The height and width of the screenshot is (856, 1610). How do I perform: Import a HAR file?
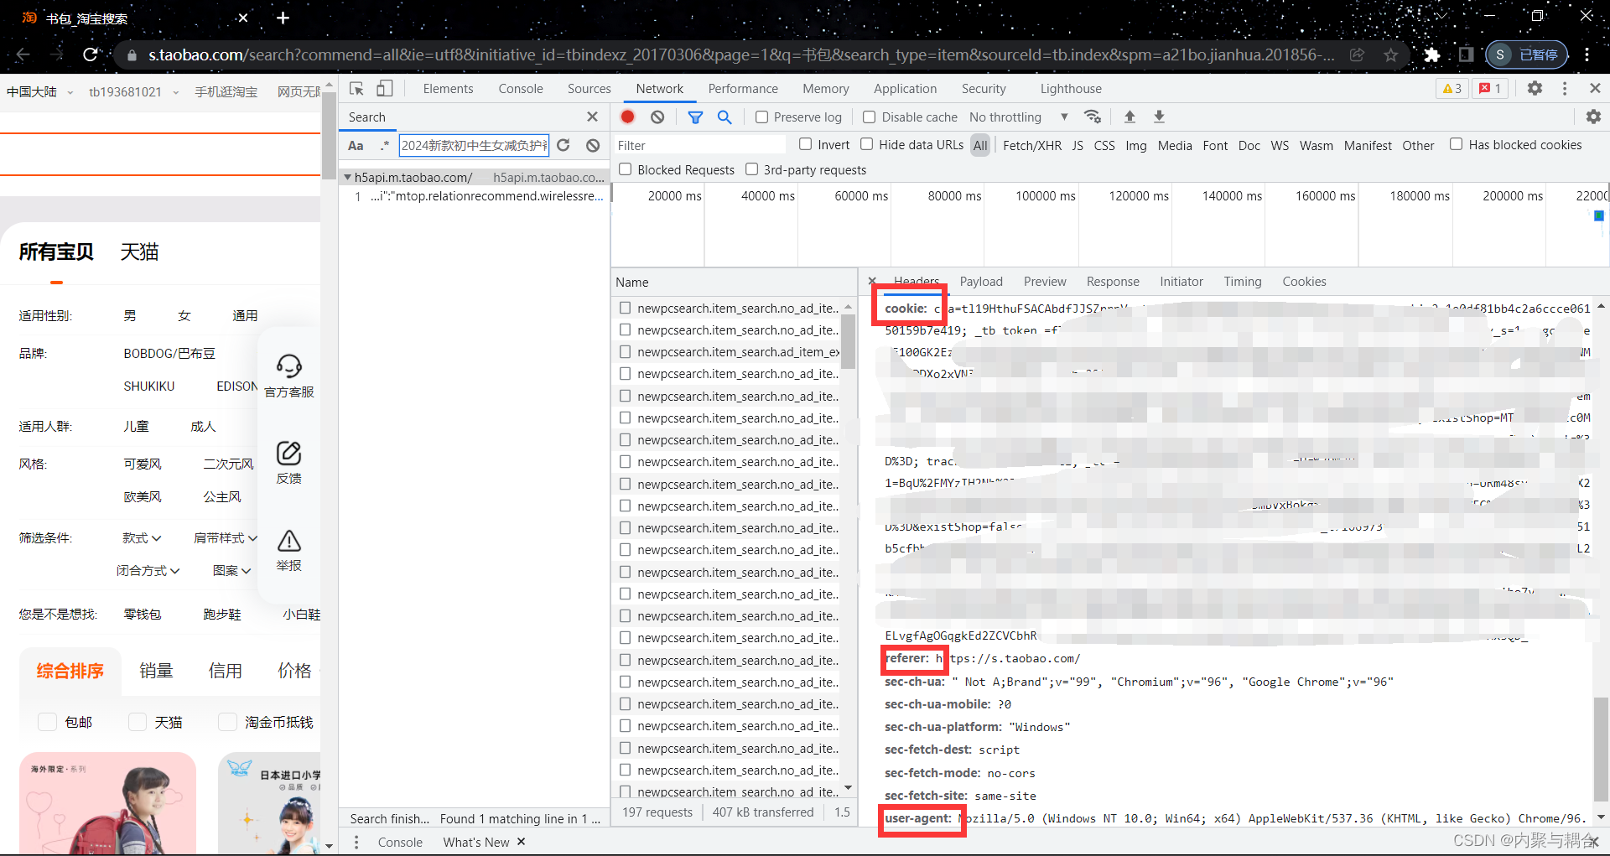tap(1130, 117)
